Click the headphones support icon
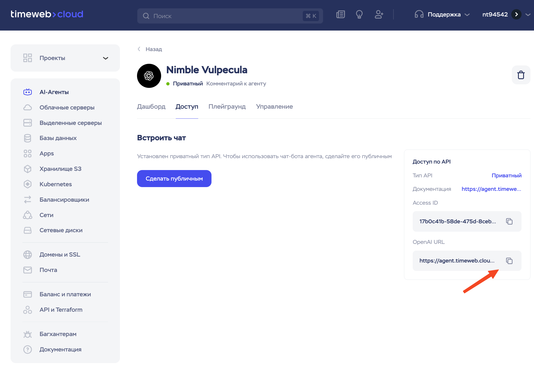This screenshot has height=372, width=534. pos(419,14)
